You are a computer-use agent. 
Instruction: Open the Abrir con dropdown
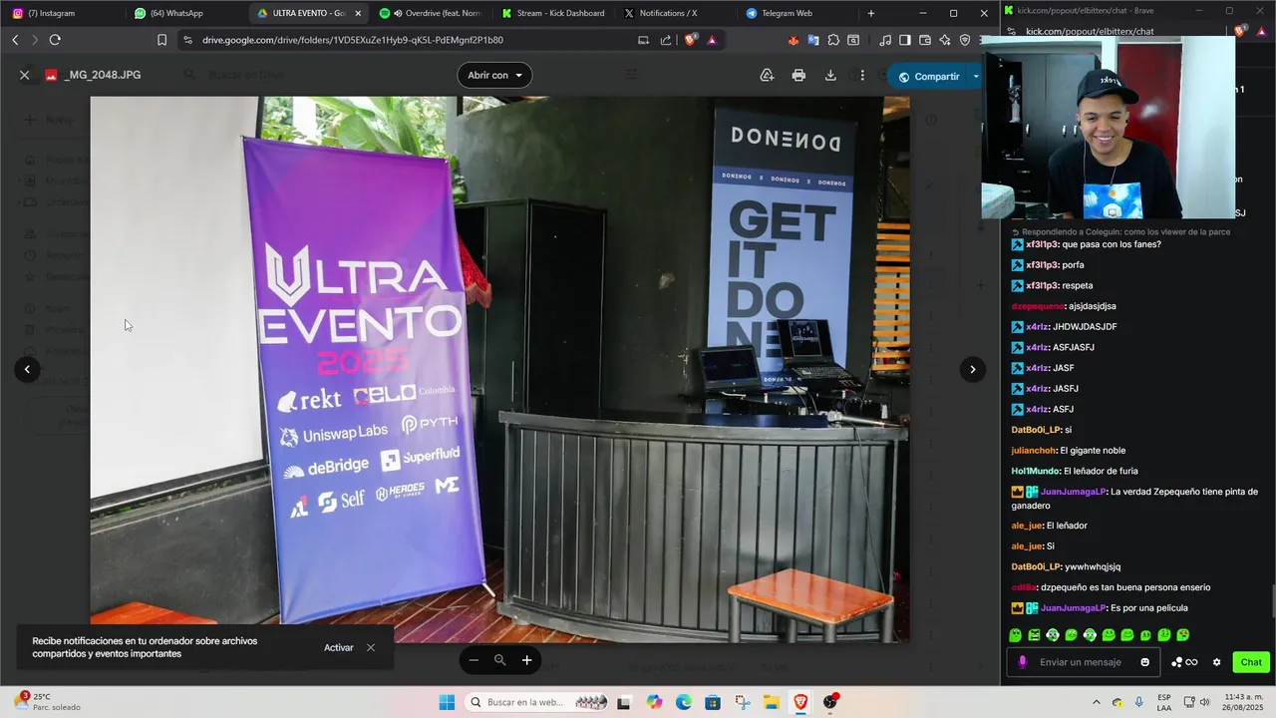click(x=494, y=75)
